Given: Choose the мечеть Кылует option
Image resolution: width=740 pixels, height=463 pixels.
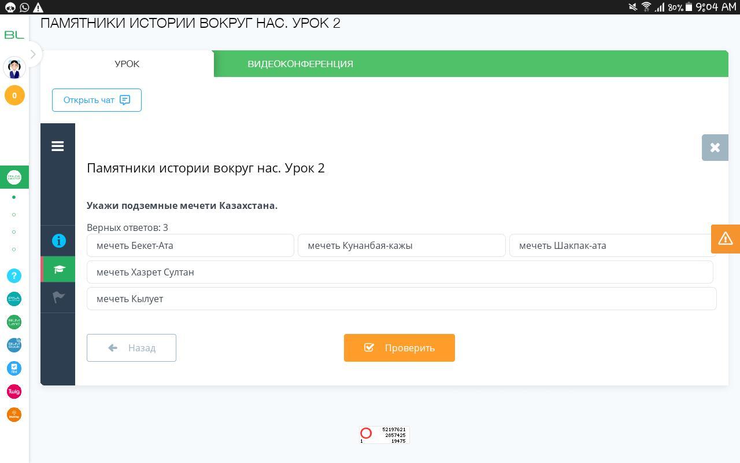Looking at the screenshot, I should click(401, 299).
